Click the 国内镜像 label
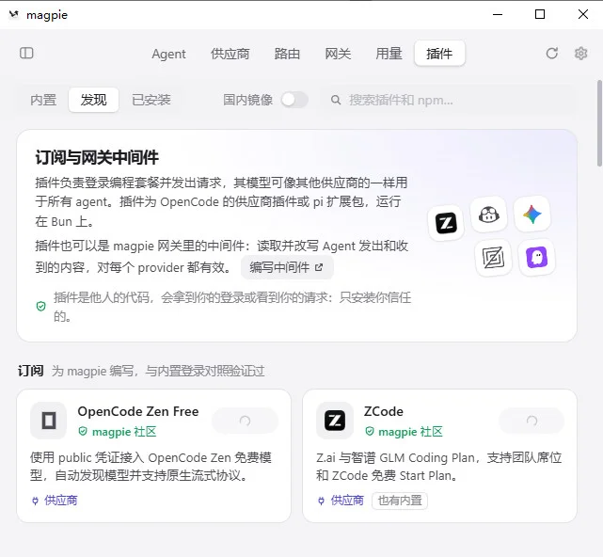 click(248, 100)
